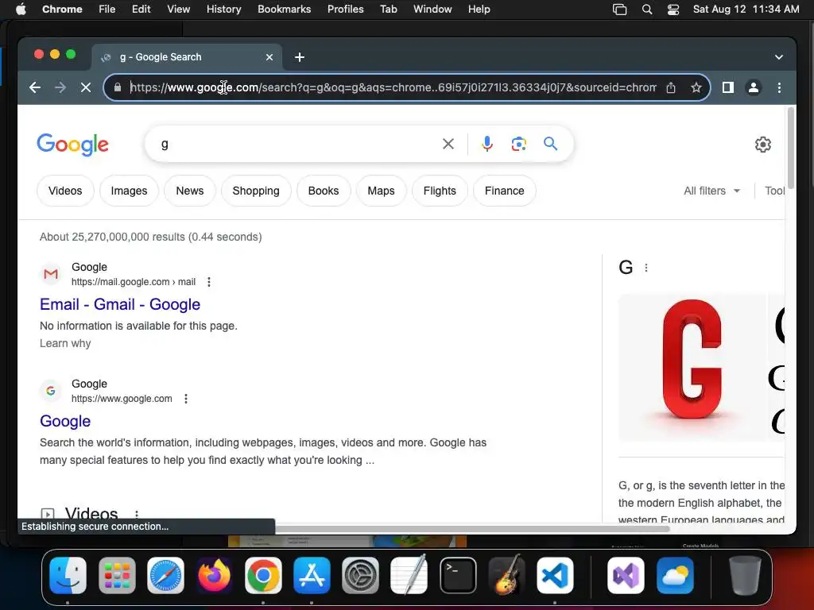Image resolution: width=814 pixels, height=610 pixels.
Task: Open the File menu
Action: [107, 9]
